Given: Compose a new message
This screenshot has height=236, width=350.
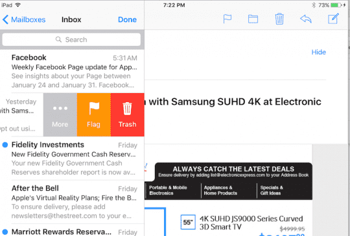Looking at the screenshot, I should (x=333, y=19).
